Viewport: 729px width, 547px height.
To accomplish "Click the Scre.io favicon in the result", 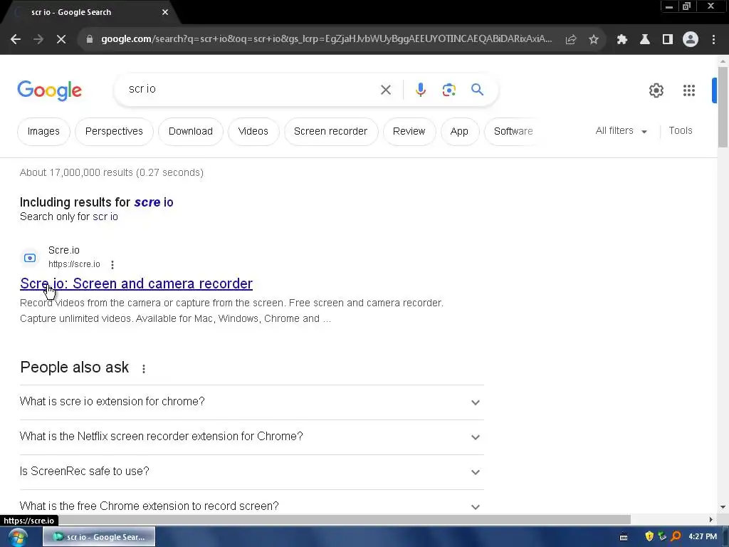I will [30, 258].
